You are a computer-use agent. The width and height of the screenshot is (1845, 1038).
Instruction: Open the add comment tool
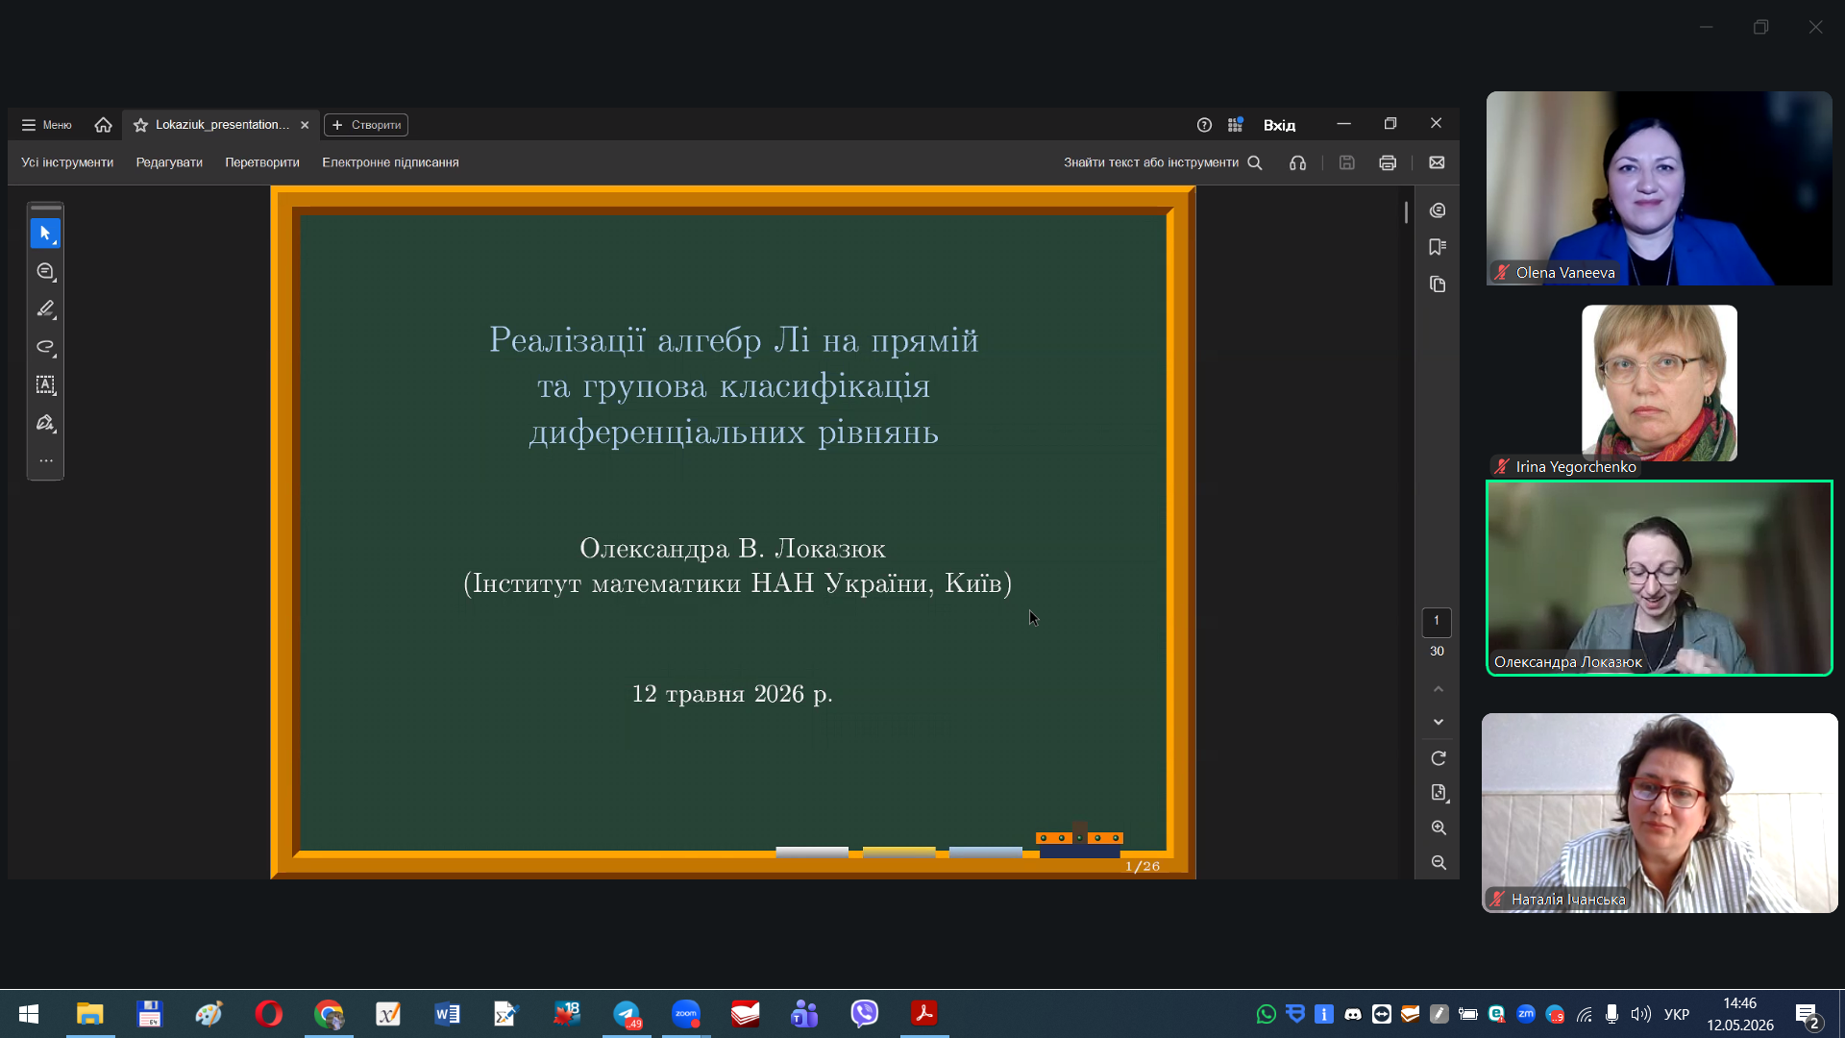[45, 272]
